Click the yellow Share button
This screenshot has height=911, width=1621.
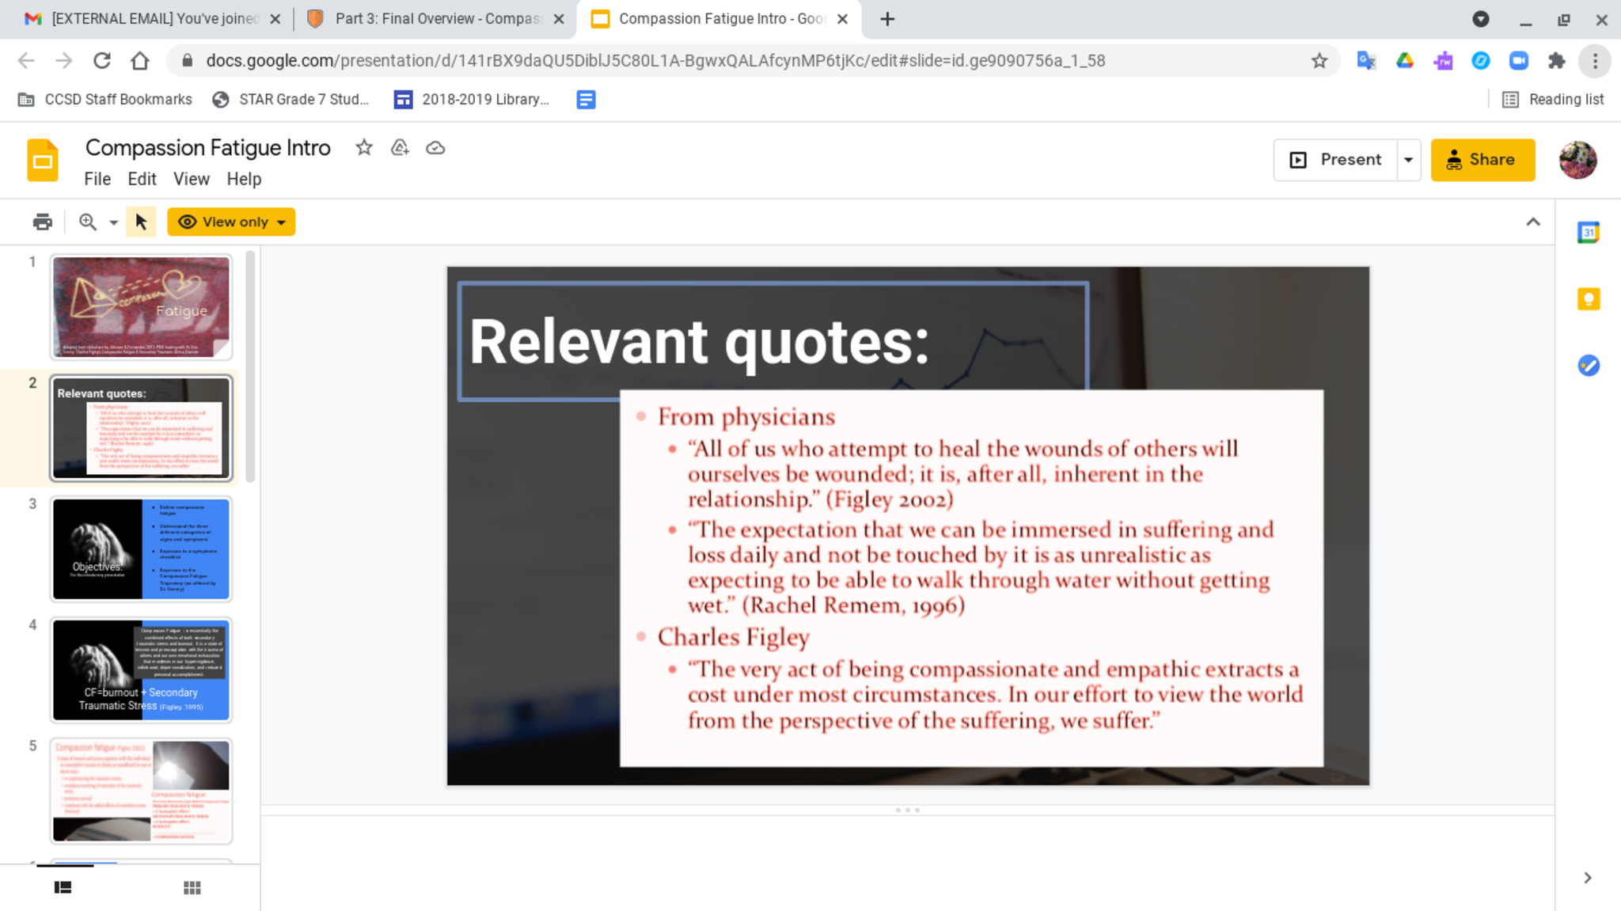pyautogui.click(x=1482, y=160)
